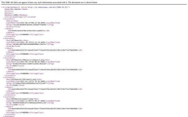Click LastModified 2023-06-27T06:23:30.000Z

(33, 23)
